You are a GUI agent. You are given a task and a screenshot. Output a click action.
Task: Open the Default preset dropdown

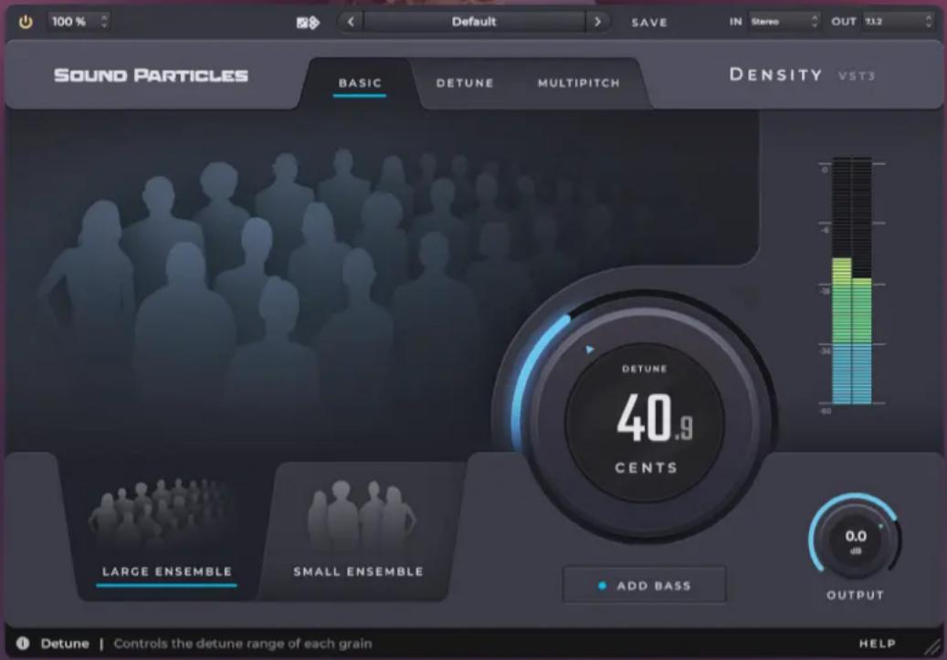pyautogui.click(x=474, y=22)
